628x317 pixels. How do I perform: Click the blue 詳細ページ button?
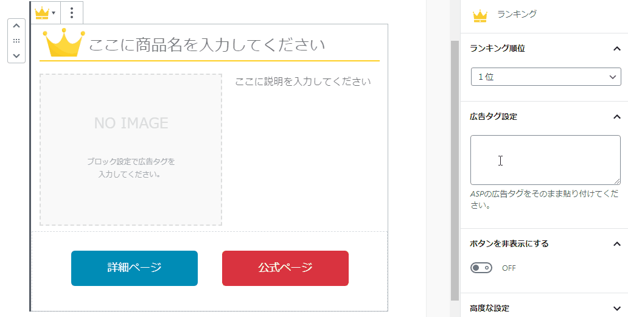click(134, 268)
